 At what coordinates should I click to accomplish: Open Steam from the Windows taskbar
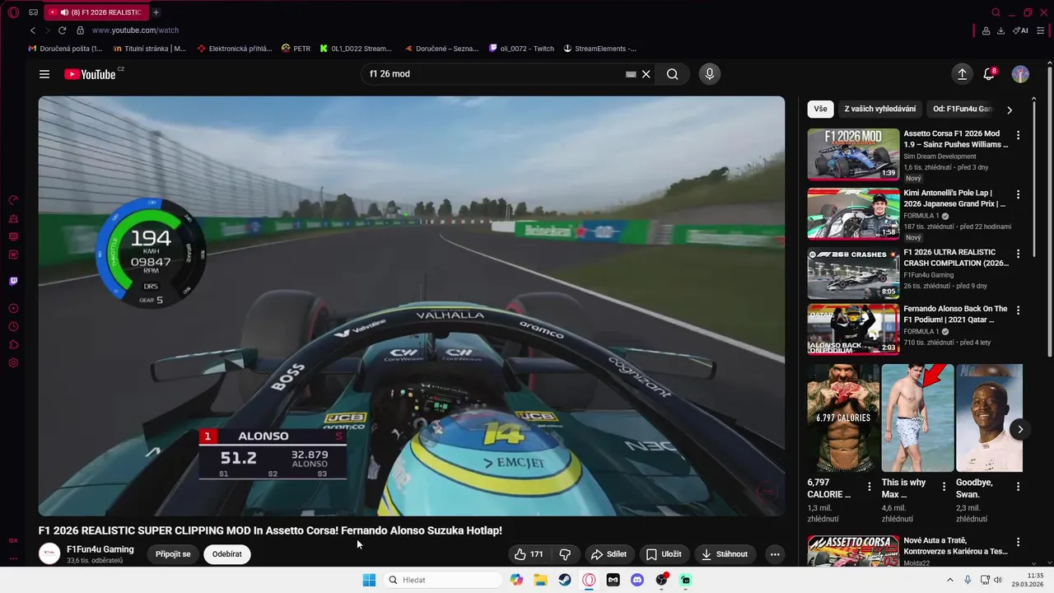coord(564,580)
